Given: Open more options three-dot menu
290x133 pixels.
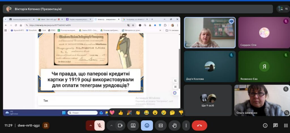Looking at the screenshot, I should (x=186, y=125).
